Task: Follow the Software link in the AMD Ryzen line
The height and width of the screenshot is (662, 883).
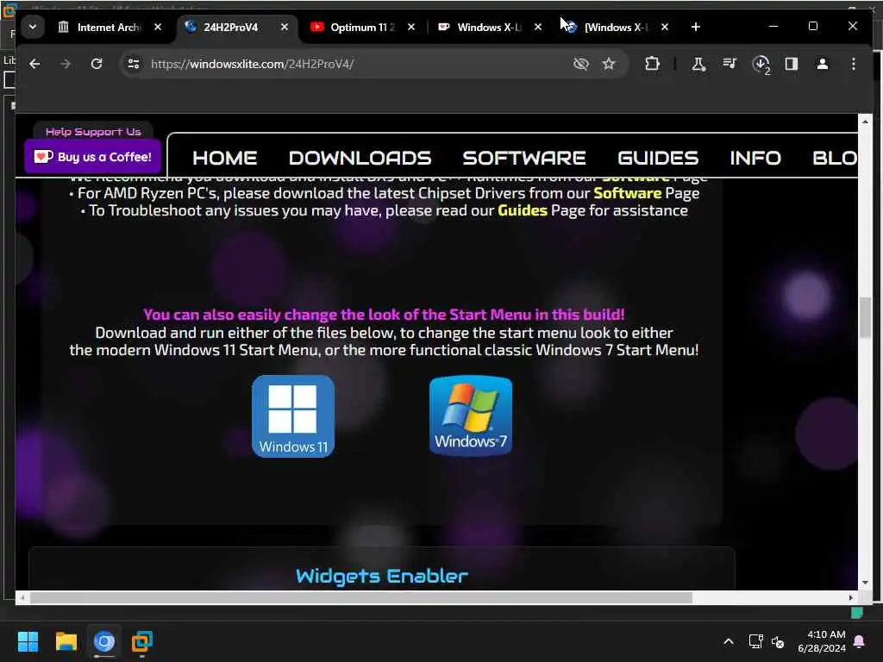Action: click(628, 193)
